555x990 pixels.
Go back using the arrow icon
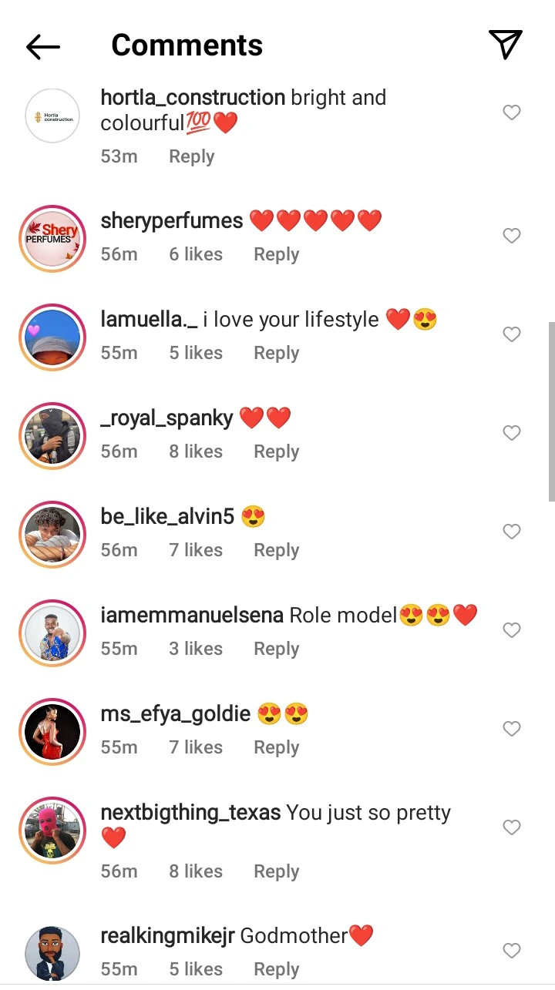click(x=42, y=46)
